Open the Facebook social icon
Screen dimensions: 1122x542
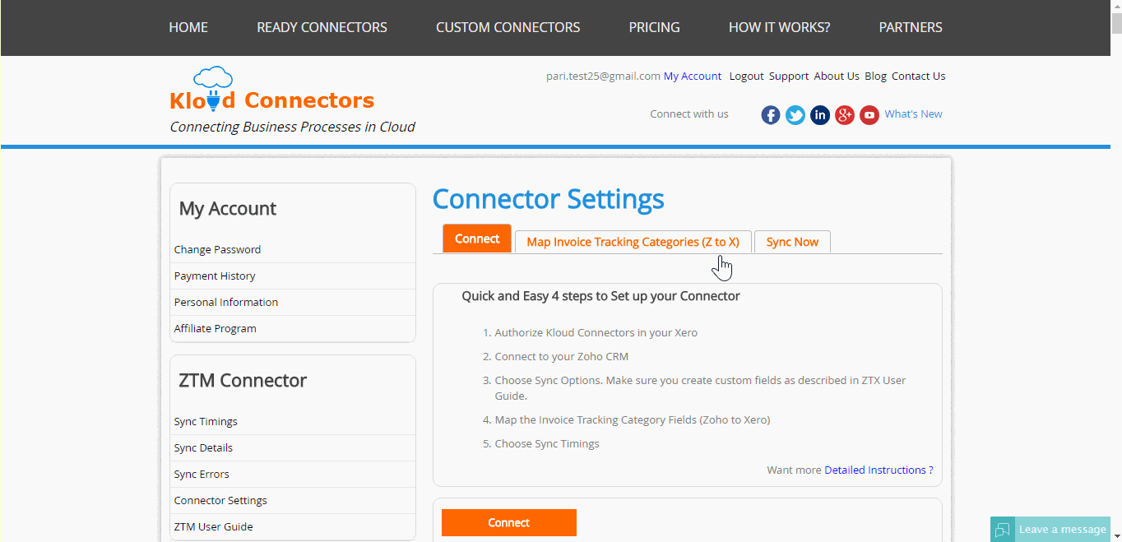pyautogui.click(x=771, y=115)
